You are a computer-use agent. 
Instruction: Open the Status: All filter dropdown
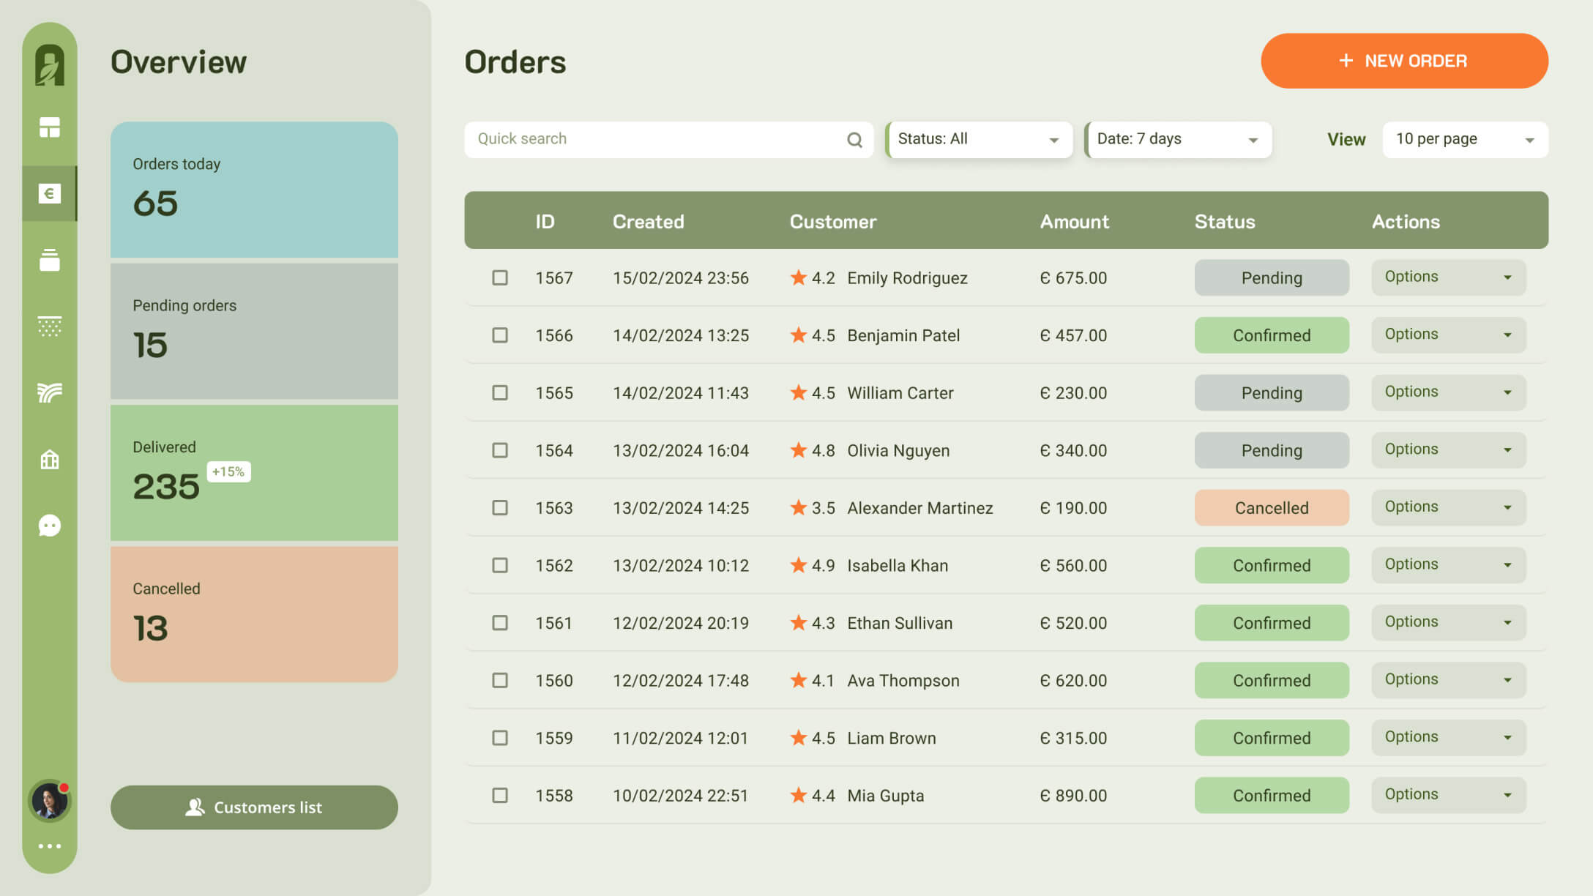979,140
